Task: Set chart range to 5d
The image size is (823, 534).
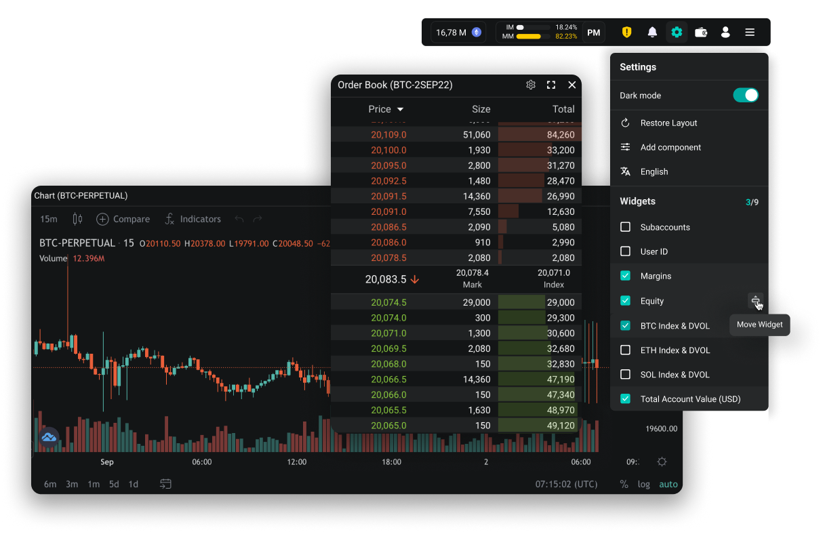Action: pos(114,484)
